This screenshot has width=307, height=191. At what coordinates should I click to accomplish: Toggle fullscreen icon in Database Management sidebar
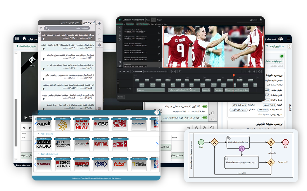120,66
